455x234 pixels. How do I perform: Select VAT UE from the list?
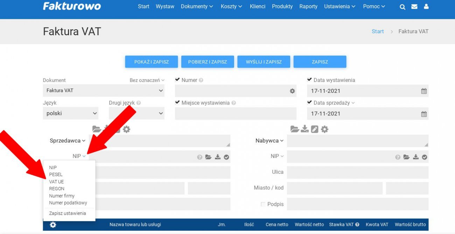click(56, 182)
